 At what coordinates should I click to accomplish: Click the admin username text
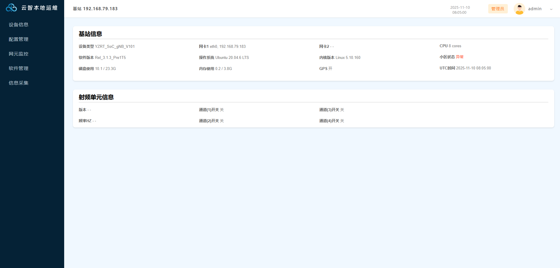click(535, 9)
